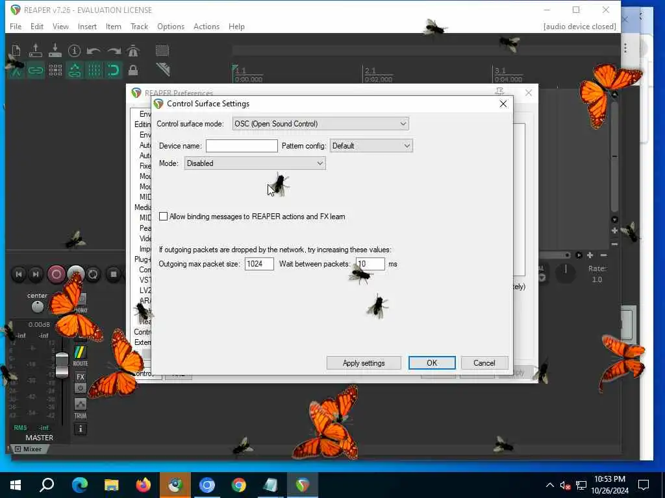Click the Stop transport button
Image resolution: width=665 pixels, height=498 pixels.
coord(113,274)
